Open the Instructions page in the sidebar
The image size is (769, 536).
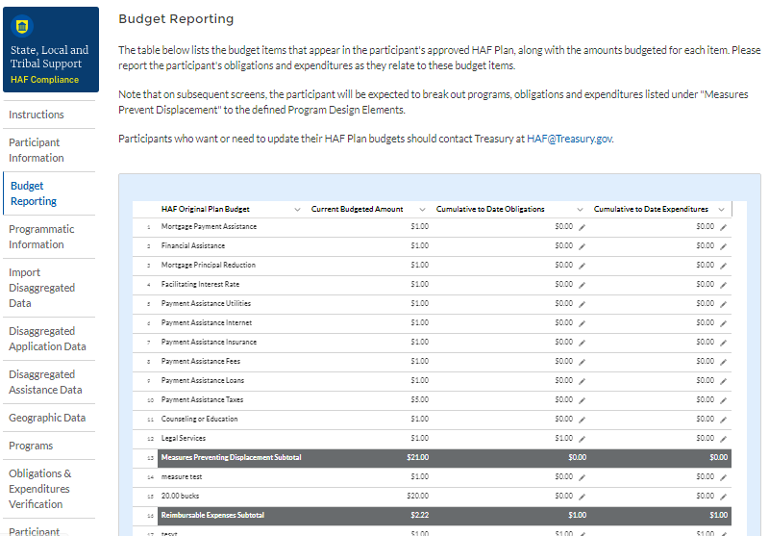coord(37,115)
